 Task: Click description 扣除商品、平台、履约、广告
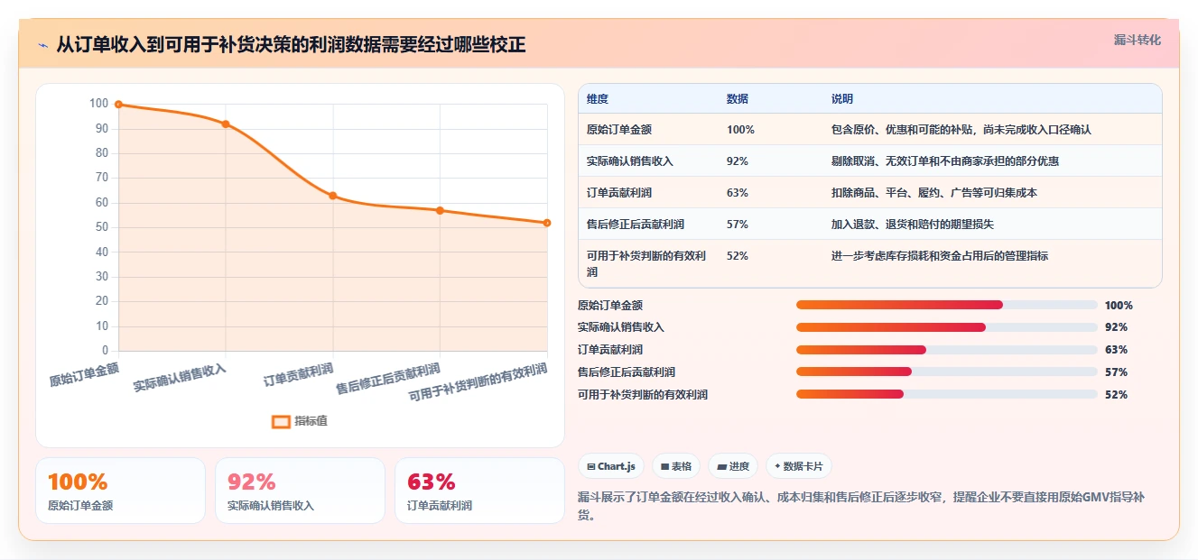(934, 193)
